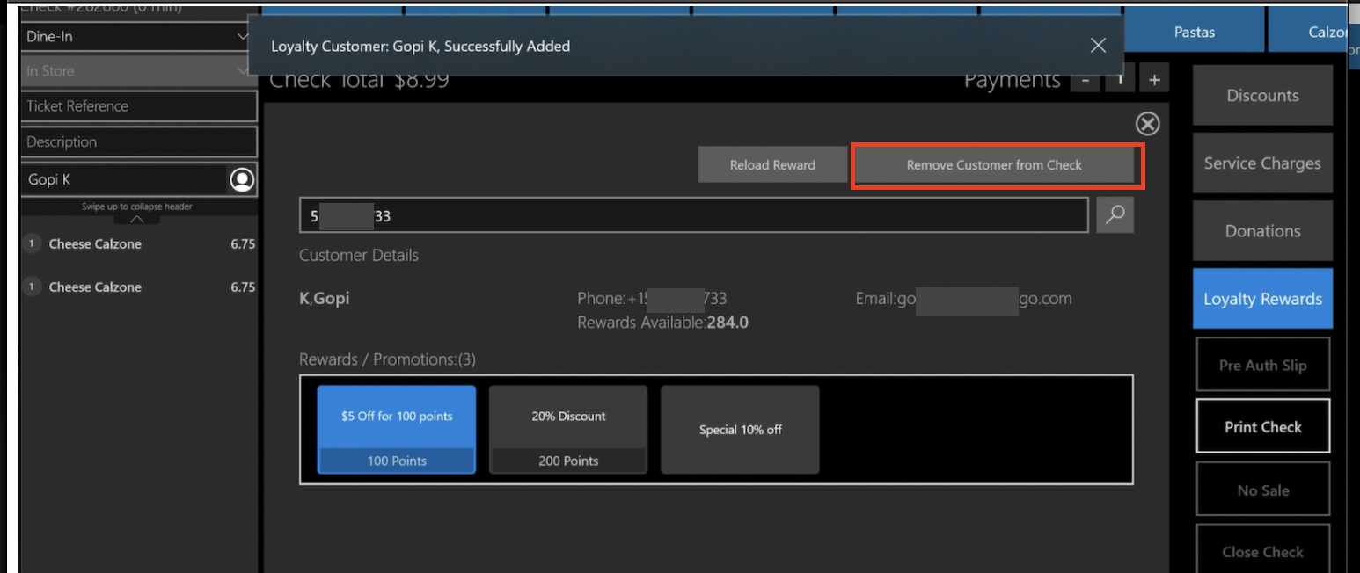Click the customer profile icon beside Gopi K

click(241, 179)
